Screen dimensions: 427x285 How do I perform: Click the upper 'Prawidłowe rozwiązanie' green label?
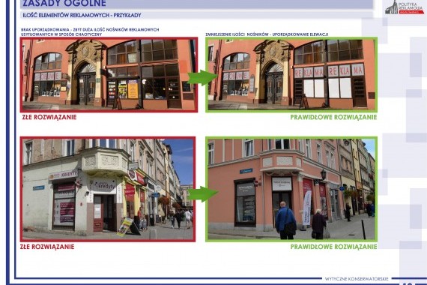click(x=333, y=117)
